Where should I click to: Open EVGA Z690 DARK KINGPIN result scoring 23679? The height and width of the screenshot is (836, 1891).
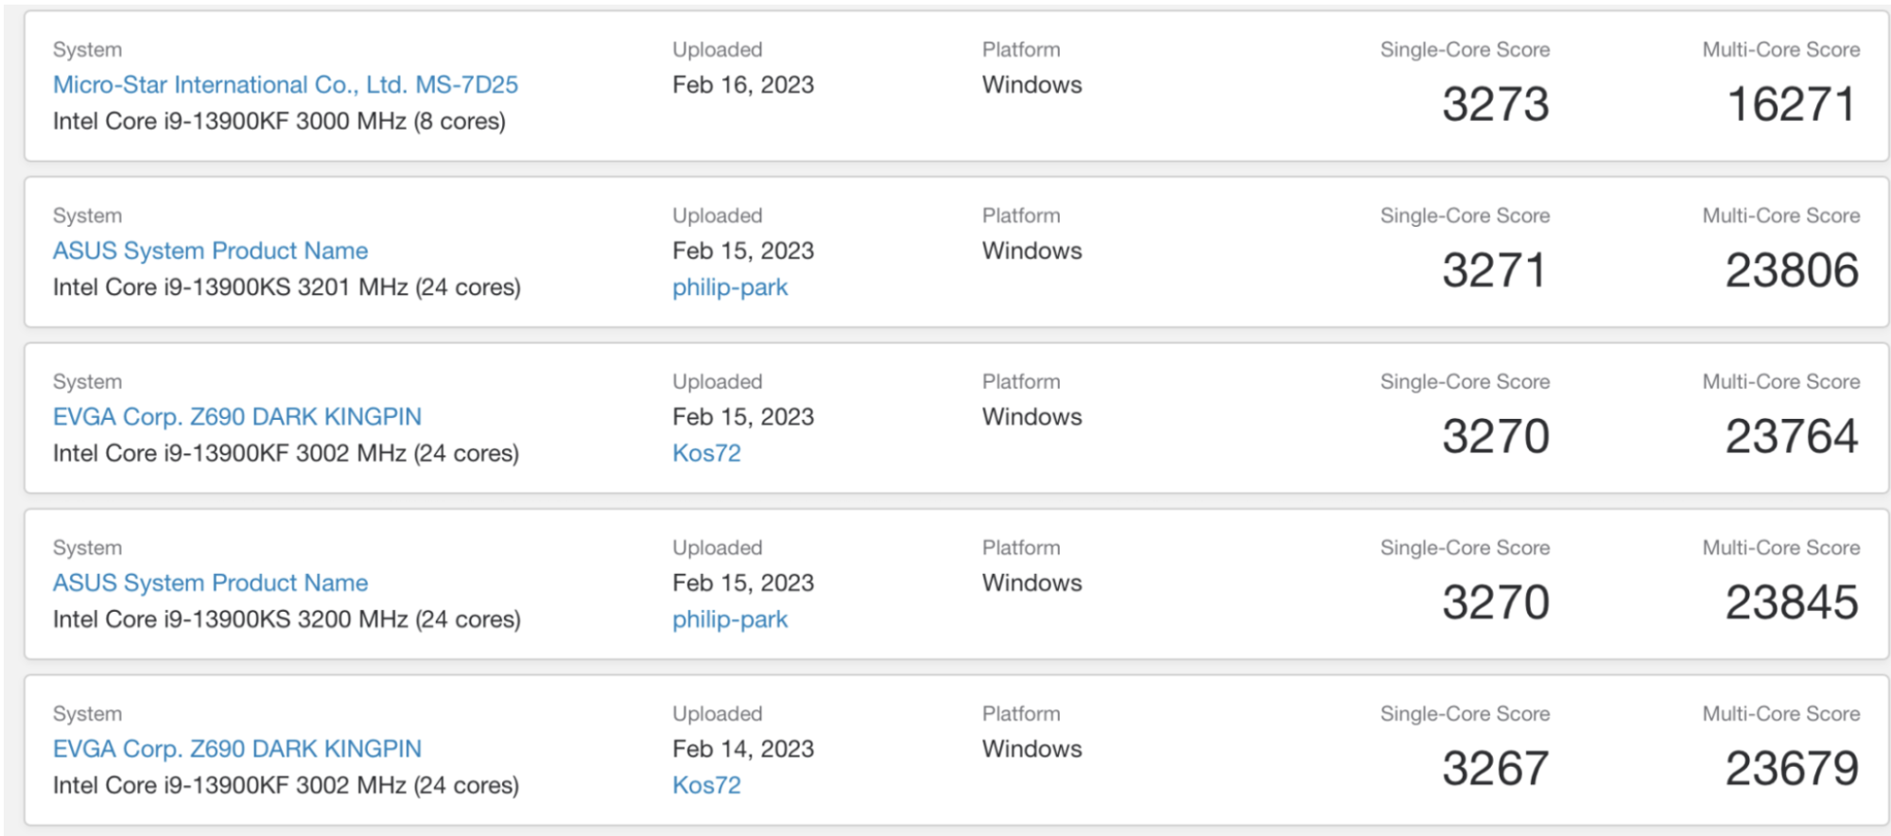pos(236,749)
